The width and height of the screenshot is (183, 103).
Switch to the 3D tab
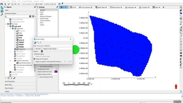73,7
